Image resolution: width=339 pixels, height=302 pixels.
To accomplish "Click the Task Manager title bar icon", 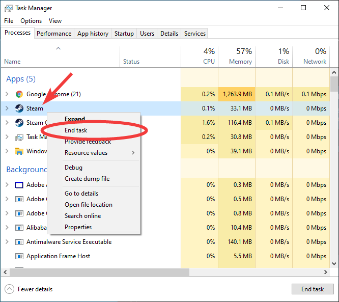I will click(9, 8).
